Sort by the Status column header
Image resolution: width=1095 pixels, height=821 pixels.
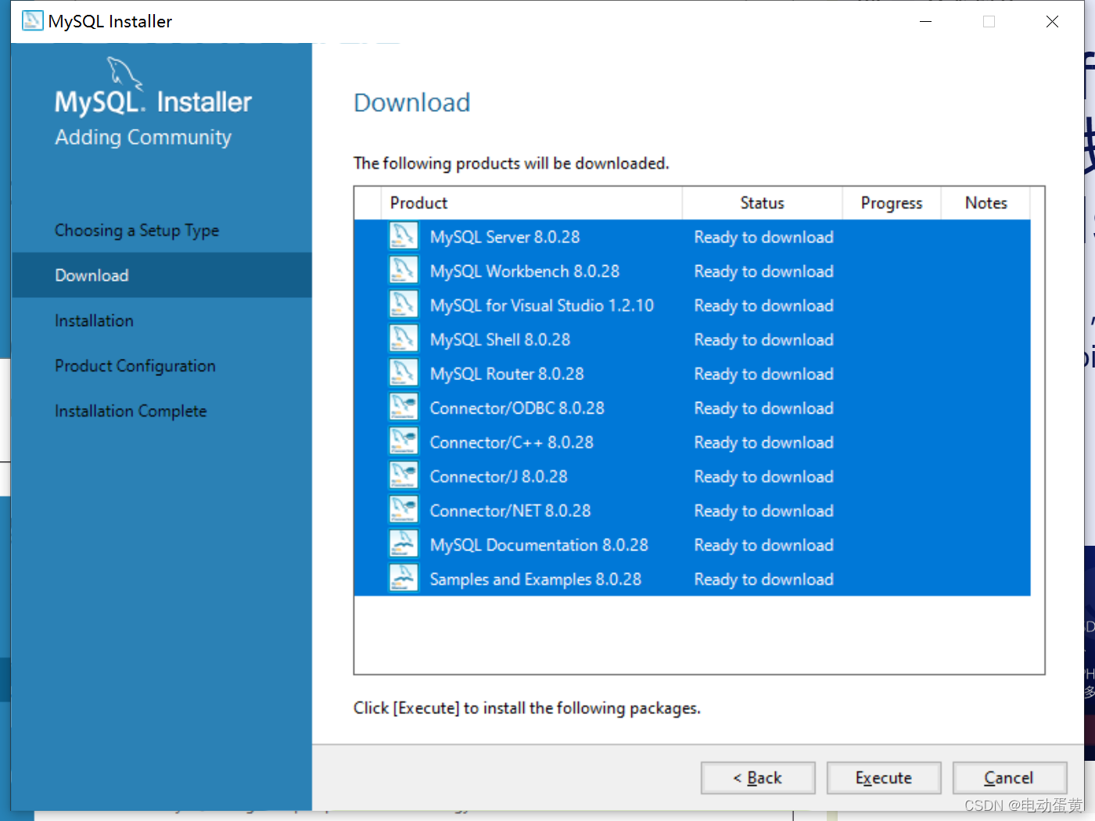[763, 203]
